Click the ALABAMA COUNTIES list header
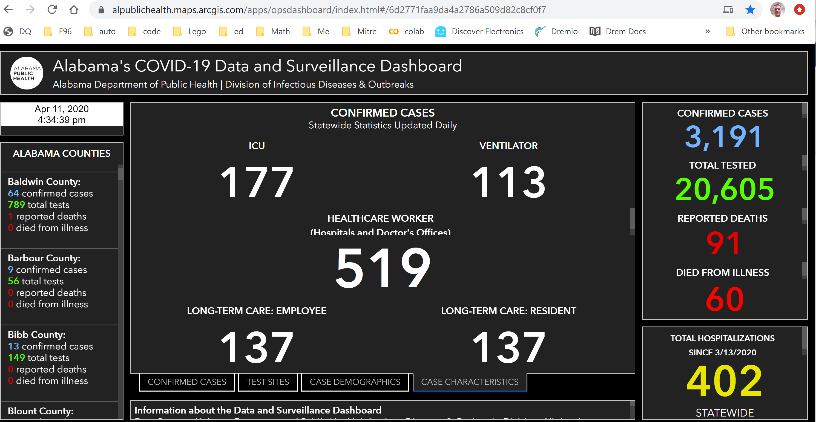816x422 pixels. 61,154
